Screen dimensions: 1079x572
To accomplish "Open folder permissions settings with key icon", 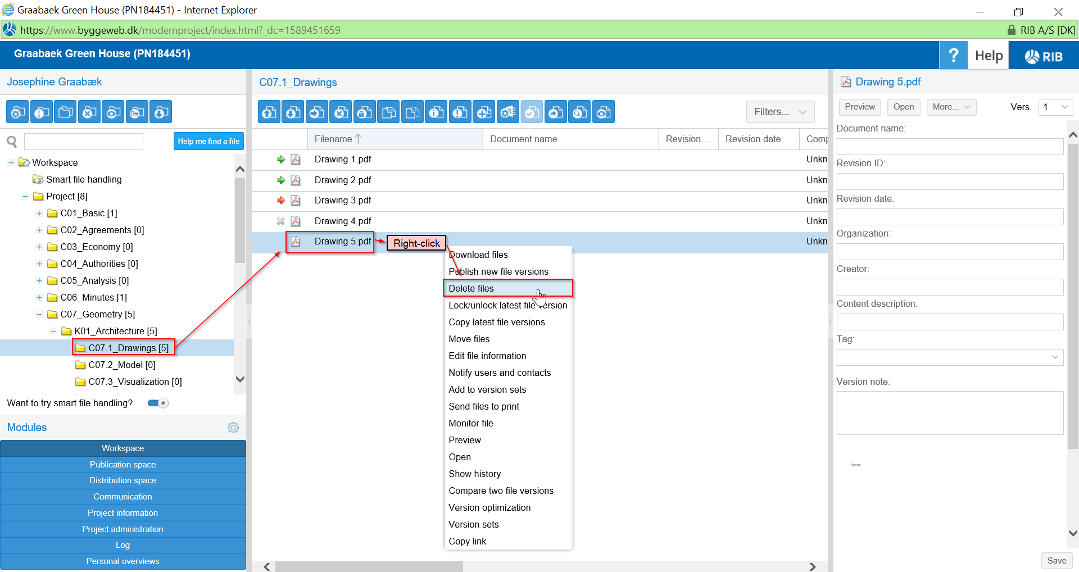I will pos(137,112).
